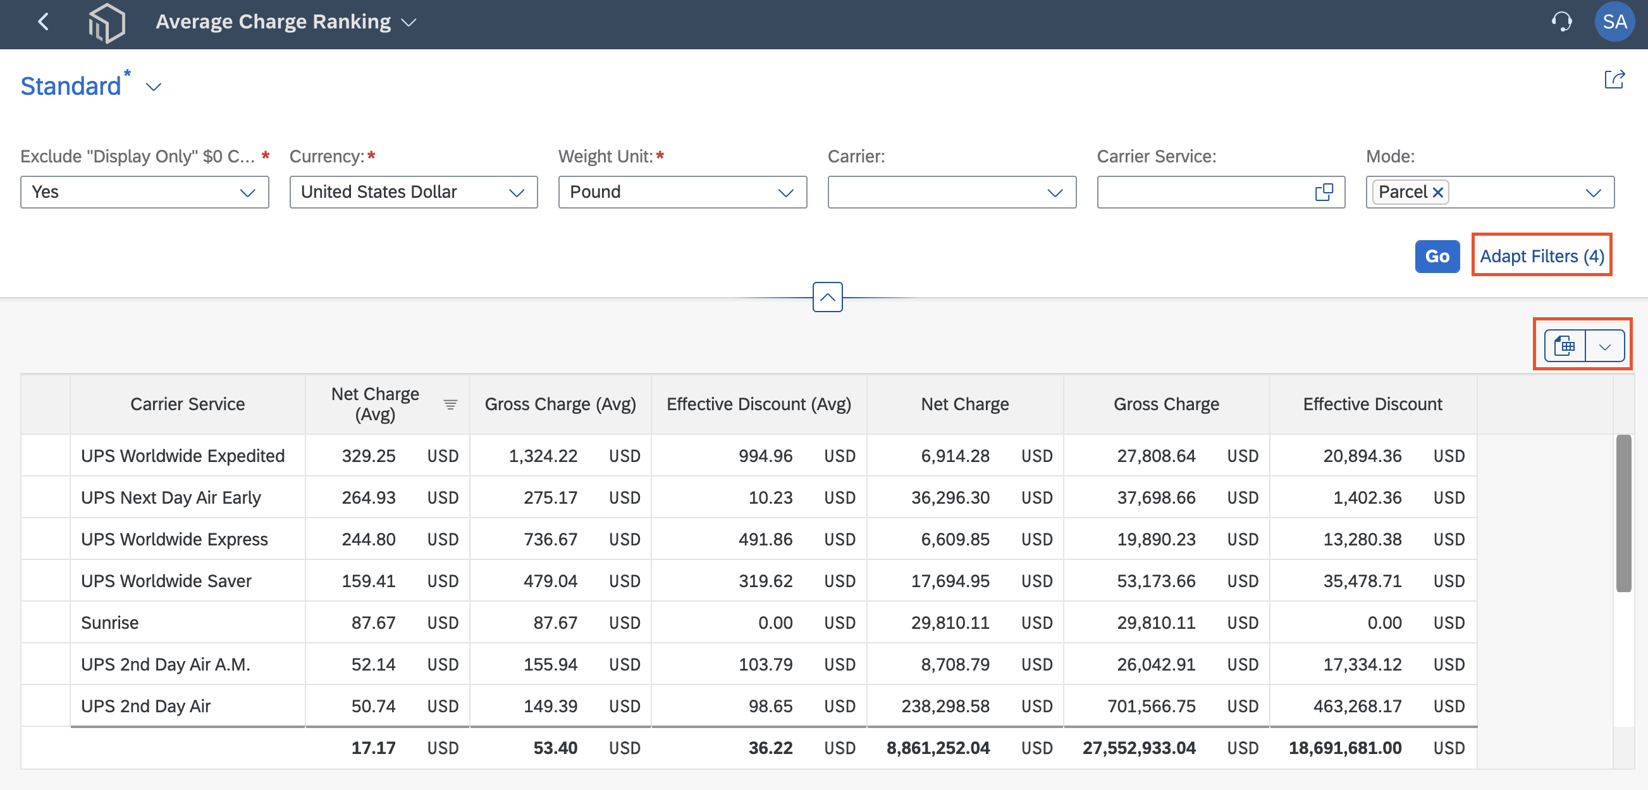
Task: Click the 329.25 net charge average value
Action: 369,456
